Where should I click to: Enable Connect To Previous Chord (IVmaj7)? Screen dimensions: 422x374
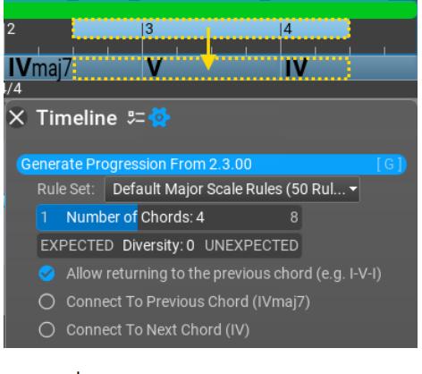(46, 302)
